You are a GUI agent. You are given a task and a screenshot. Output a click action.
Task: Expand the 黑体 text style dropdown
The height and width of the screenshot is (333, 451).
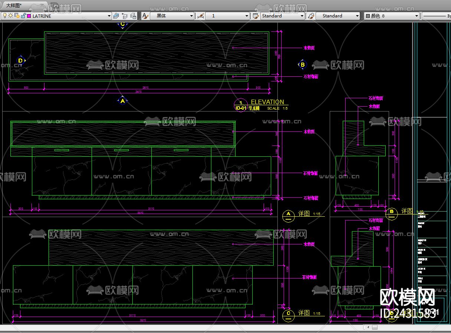coord(191,16)
